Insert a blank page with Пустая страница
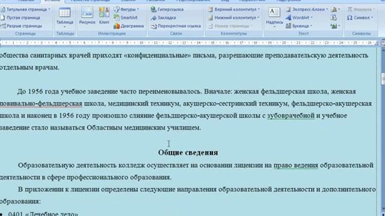 point(20,17)
